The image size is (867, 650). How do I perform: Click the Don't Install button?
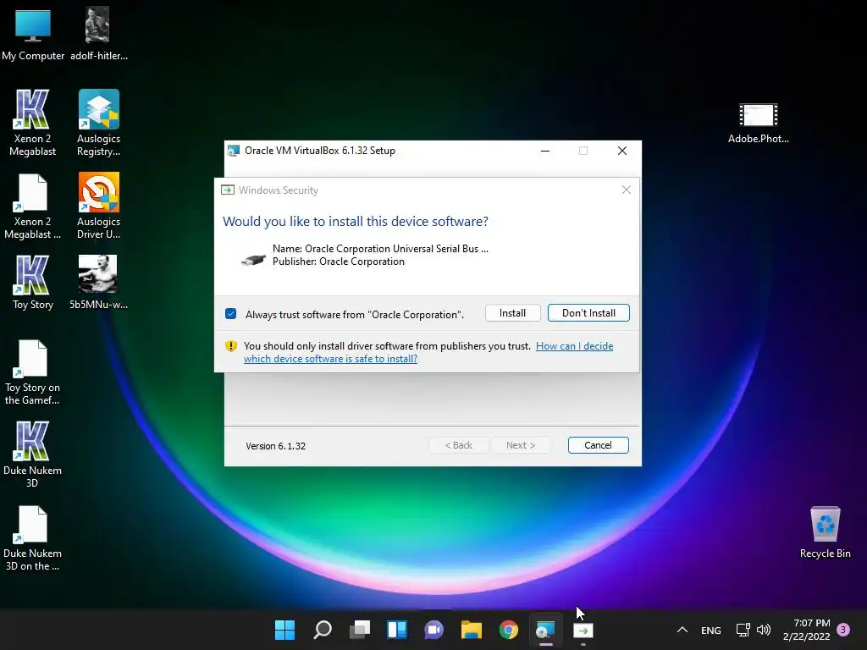pyautogui.click(x=588, y=313)
